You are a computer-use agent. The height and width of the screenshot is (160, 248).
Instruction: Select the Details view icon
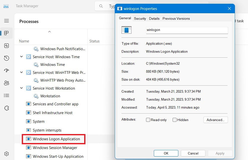[6, 95]
